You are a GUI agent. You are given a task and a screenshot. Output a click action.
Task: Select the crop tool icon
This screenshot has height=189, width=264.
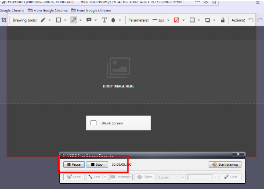[x=4, y=20]
